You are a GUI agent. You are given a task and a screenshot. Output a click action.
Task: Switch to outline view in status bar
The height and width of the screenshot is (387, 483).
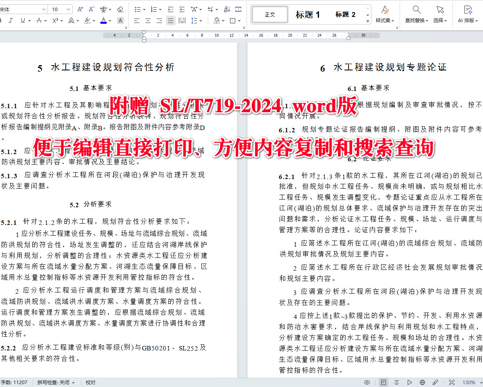click(396, 382)
